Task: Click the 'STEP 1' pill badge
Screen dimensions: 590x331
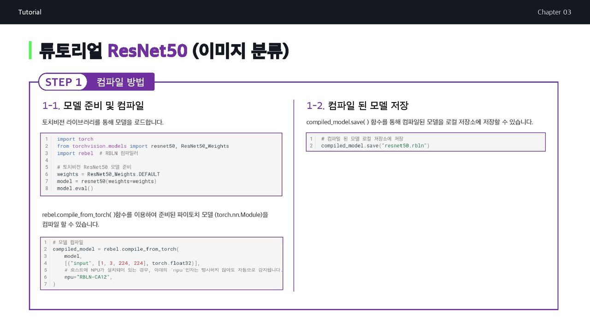Action: click(x=63, y=82)
